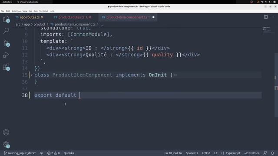The image size is (278, 156).
Task: Open the Search view in activity bar
Action: point(6,31)
